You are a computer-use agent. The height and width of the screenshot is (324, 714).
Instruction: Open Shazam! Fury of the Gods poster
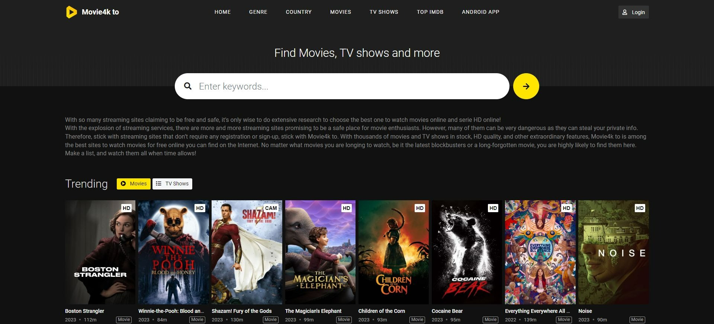247,252
